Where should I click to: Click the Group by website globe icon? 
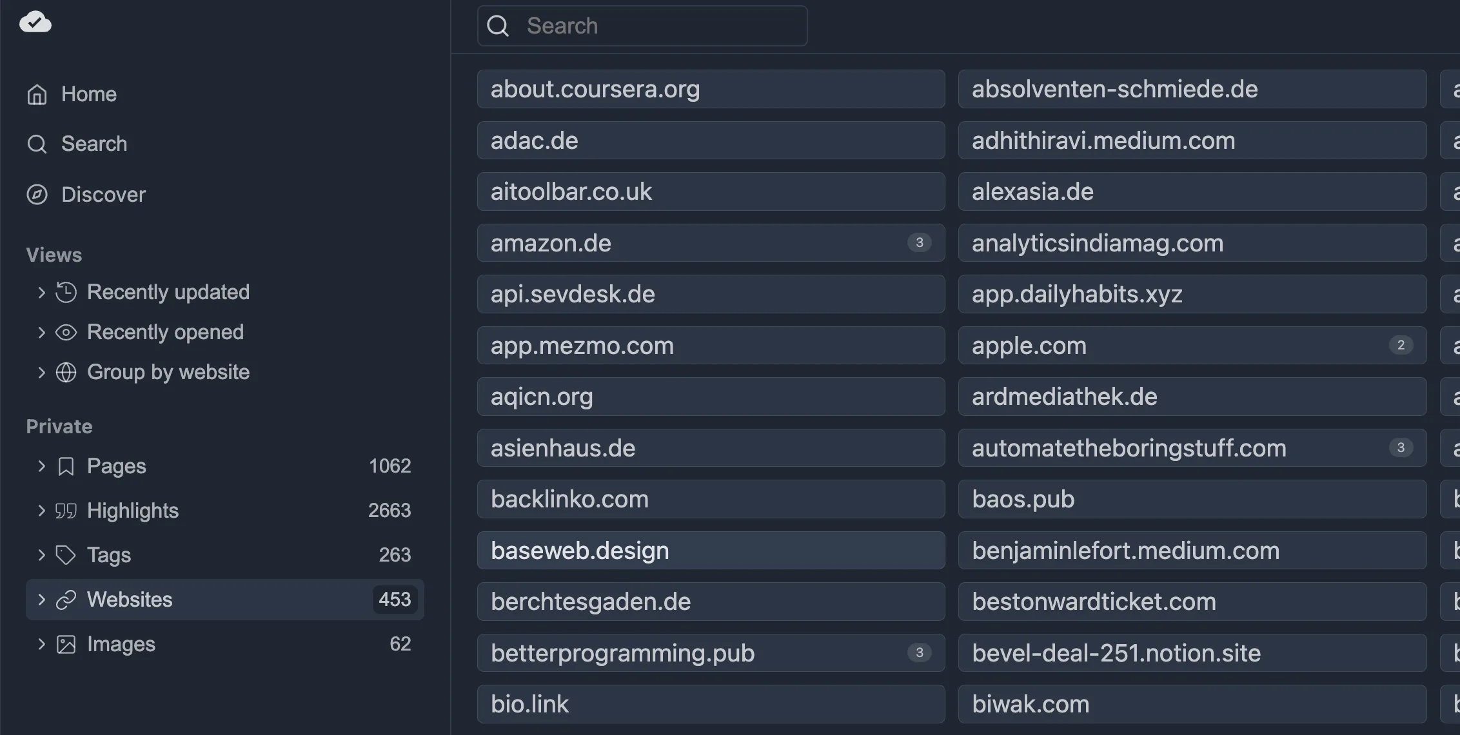tap(66, 372)
